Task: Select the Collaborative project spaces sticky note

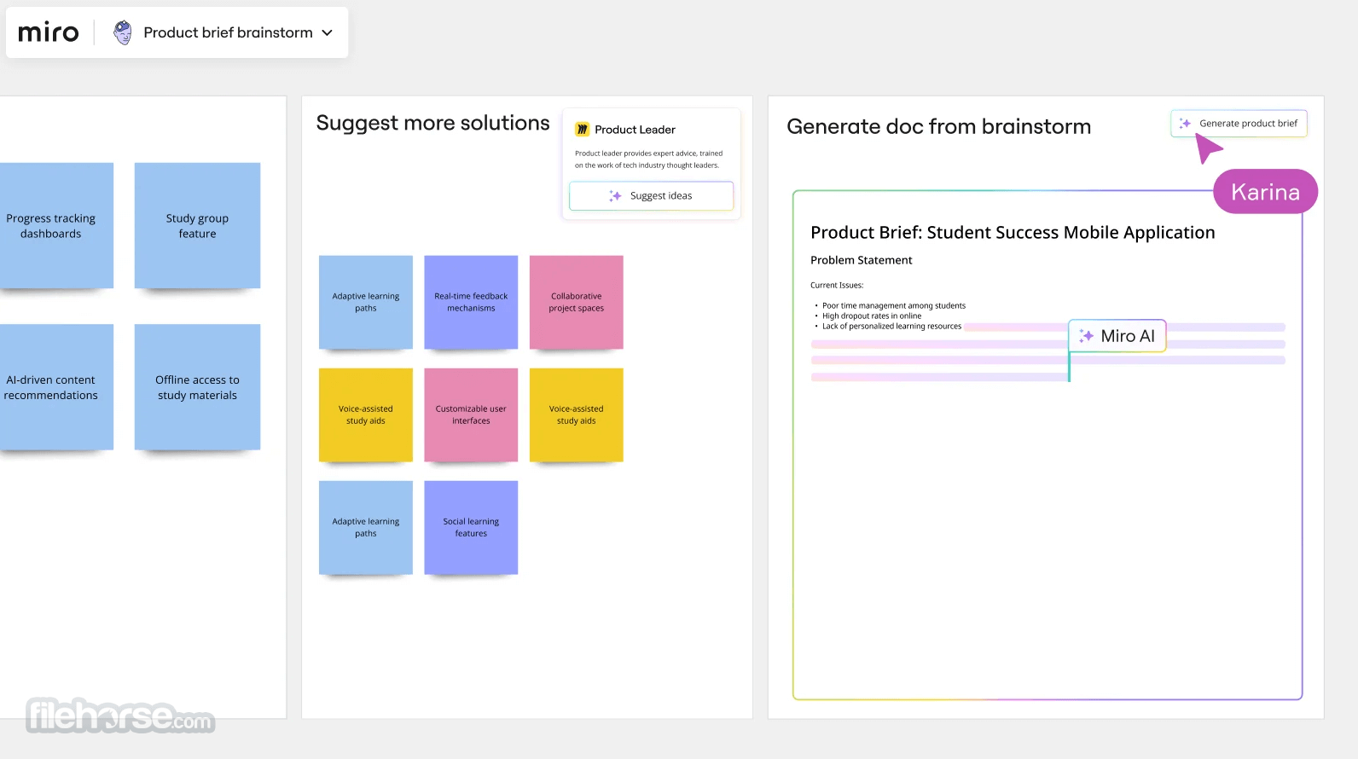Action: click(x=577, y=302)
